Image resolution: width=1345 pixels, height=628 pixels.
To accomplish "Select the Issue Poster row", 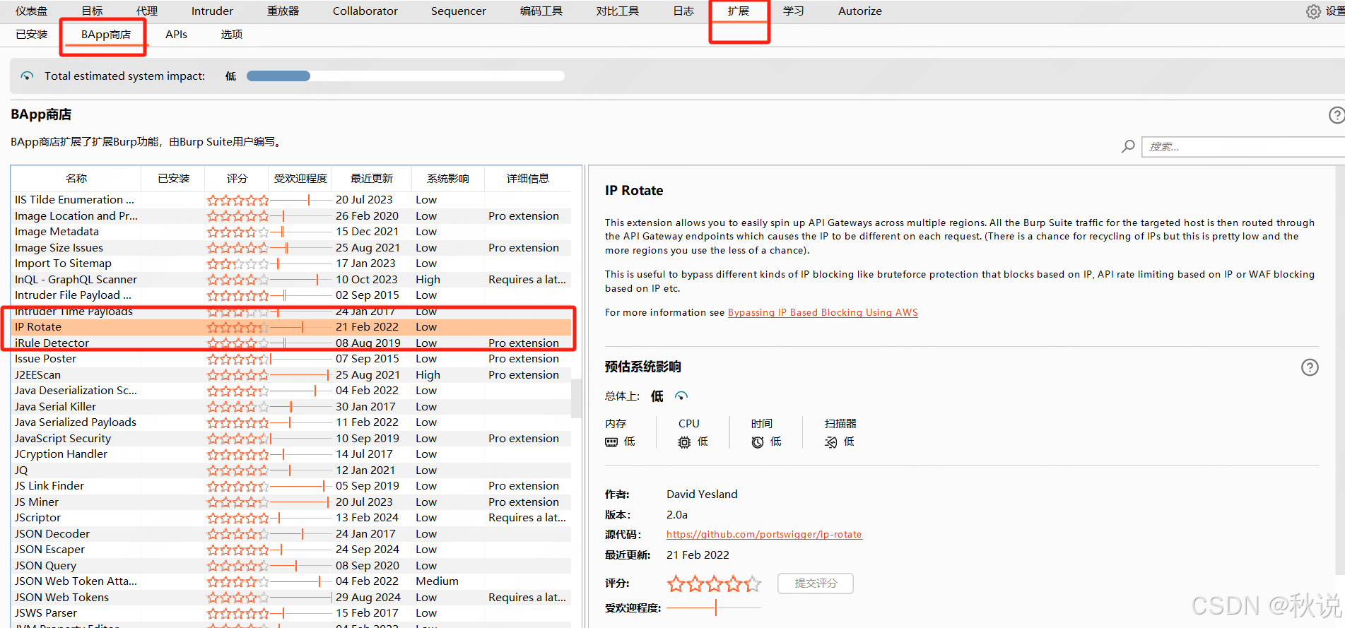I will tap(291, 359).
